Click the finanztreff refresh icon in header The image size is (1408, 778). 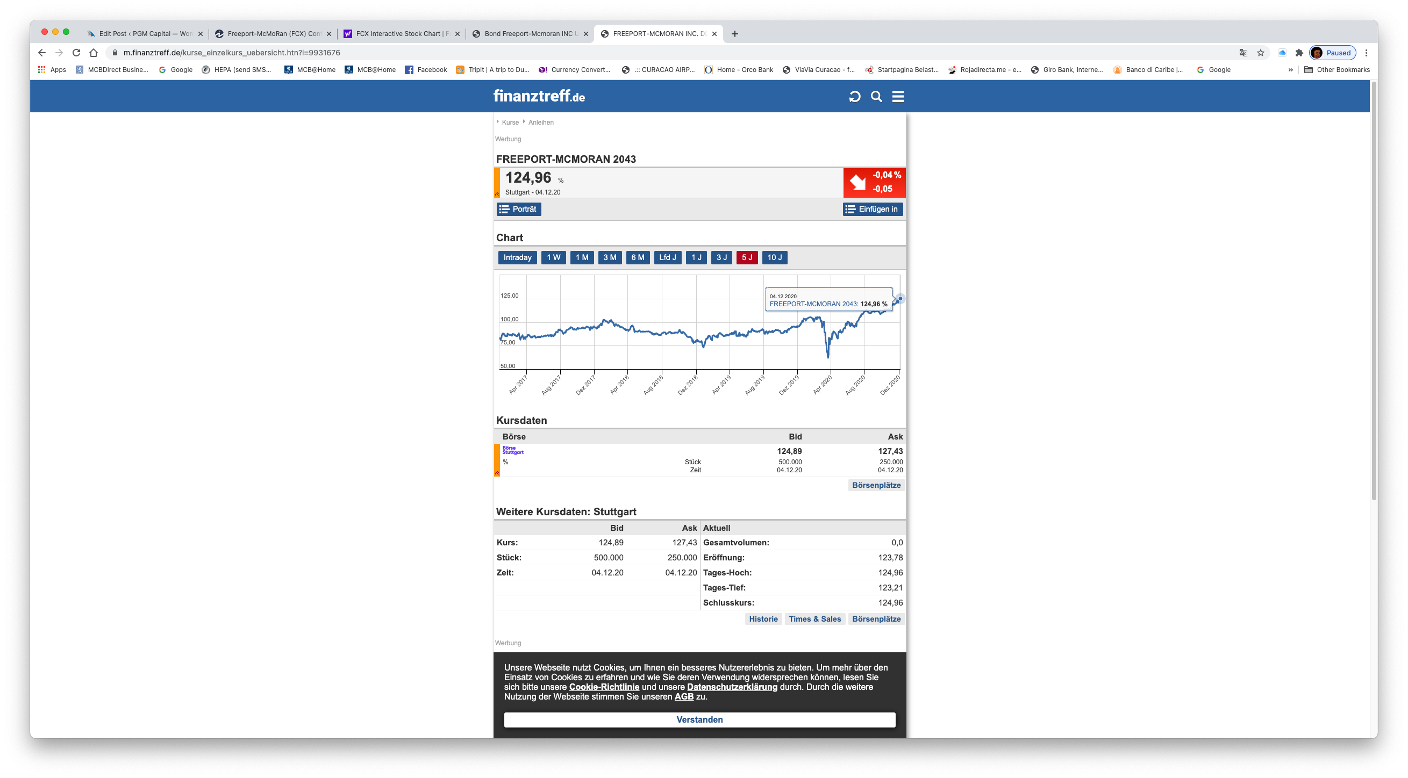coord(854,97)
